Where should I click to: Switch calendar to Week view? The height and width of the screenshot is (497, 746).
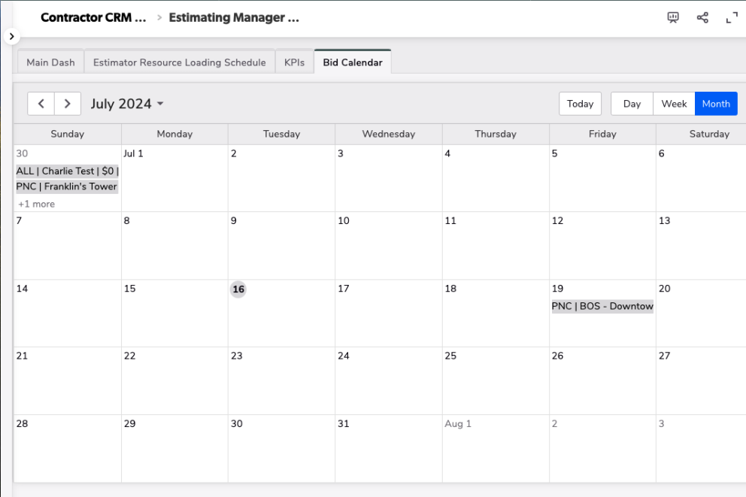coord(674,104)
